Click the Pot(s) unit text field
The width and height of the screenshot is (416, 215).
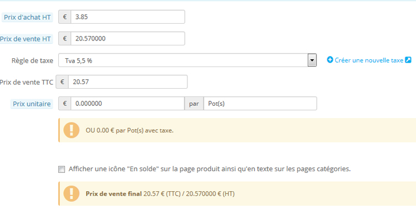[x=260, y=104]
